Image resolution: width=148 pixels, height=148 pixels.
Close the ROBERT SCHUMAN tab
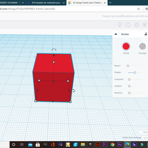23,3
